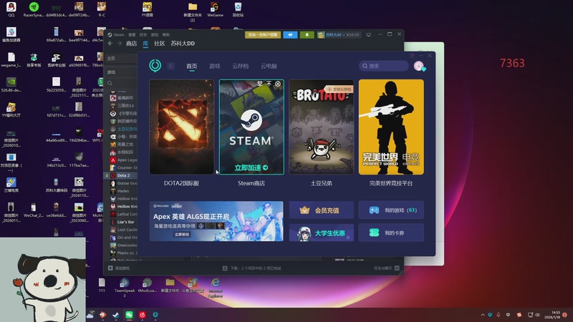Screen dimensions: 573x322
Task: Show hidden tray icons chevron
Action: (482, 315)
